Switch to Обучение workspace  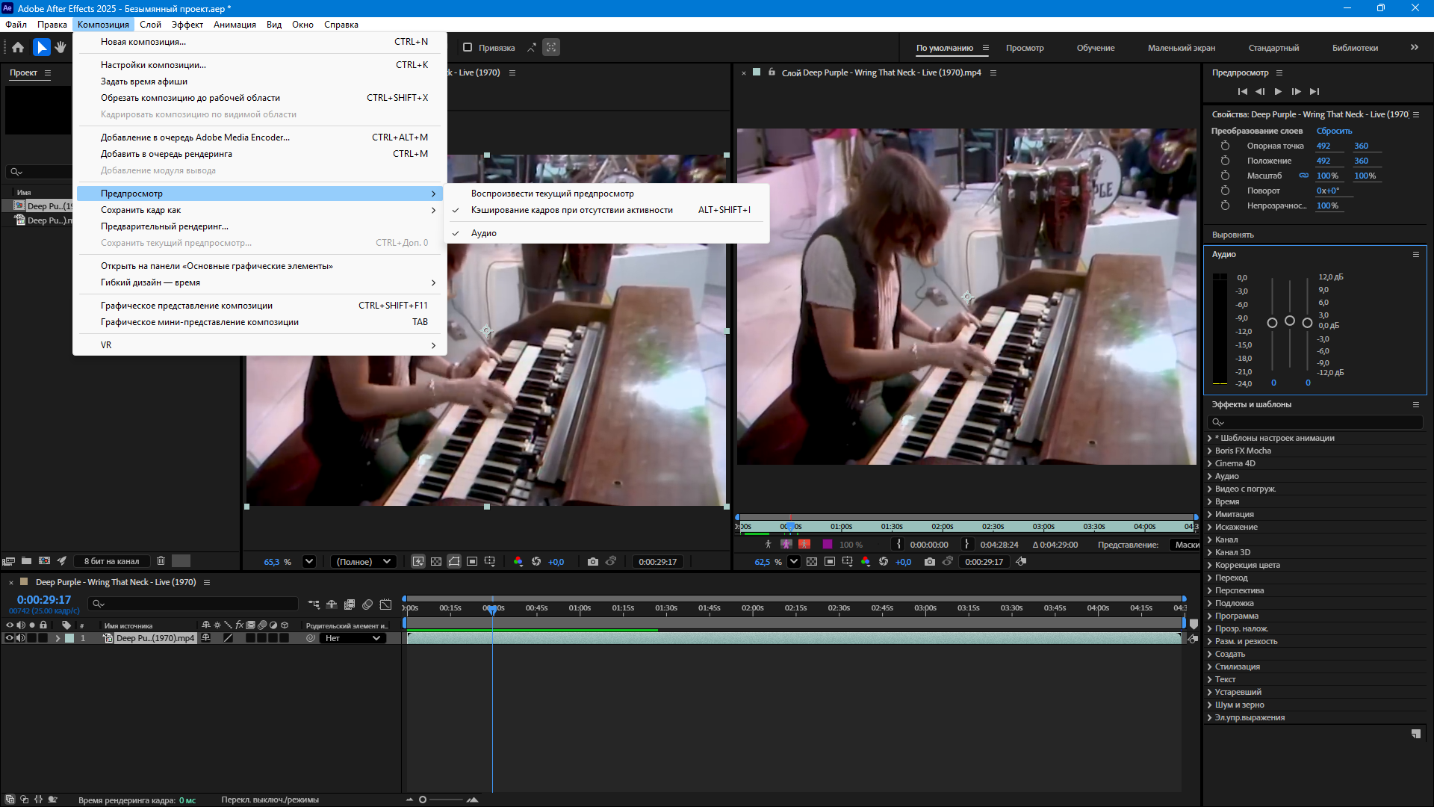pyautogui.click(x=1095, y=48)
